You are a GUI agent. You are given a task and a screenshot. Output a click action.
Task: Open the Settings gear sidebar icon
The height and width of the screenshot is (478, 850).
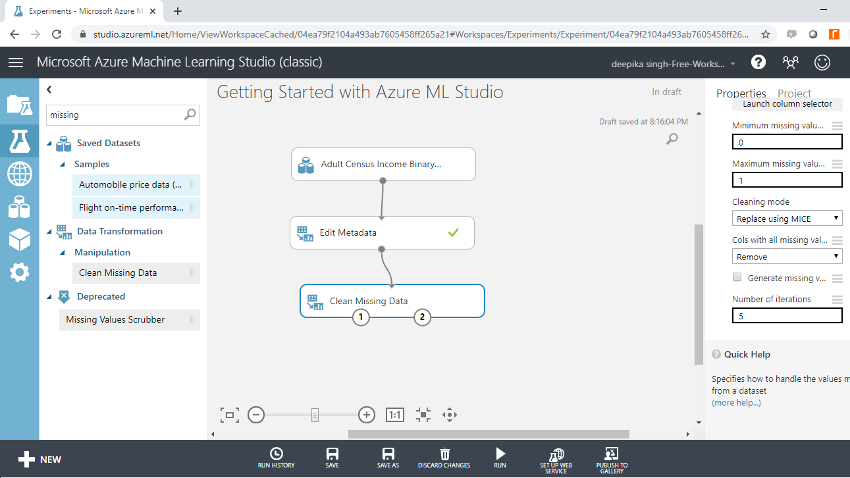coord(19,272)
